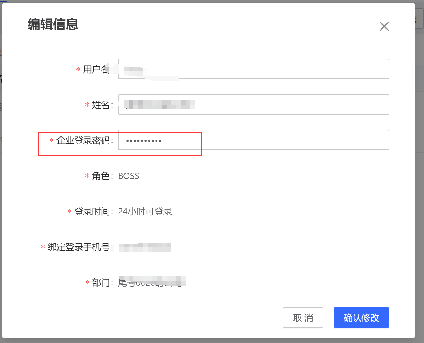The image size is (424, 343).
Task: Click the 企业登录密码 label text
Action: pos(84,140)
